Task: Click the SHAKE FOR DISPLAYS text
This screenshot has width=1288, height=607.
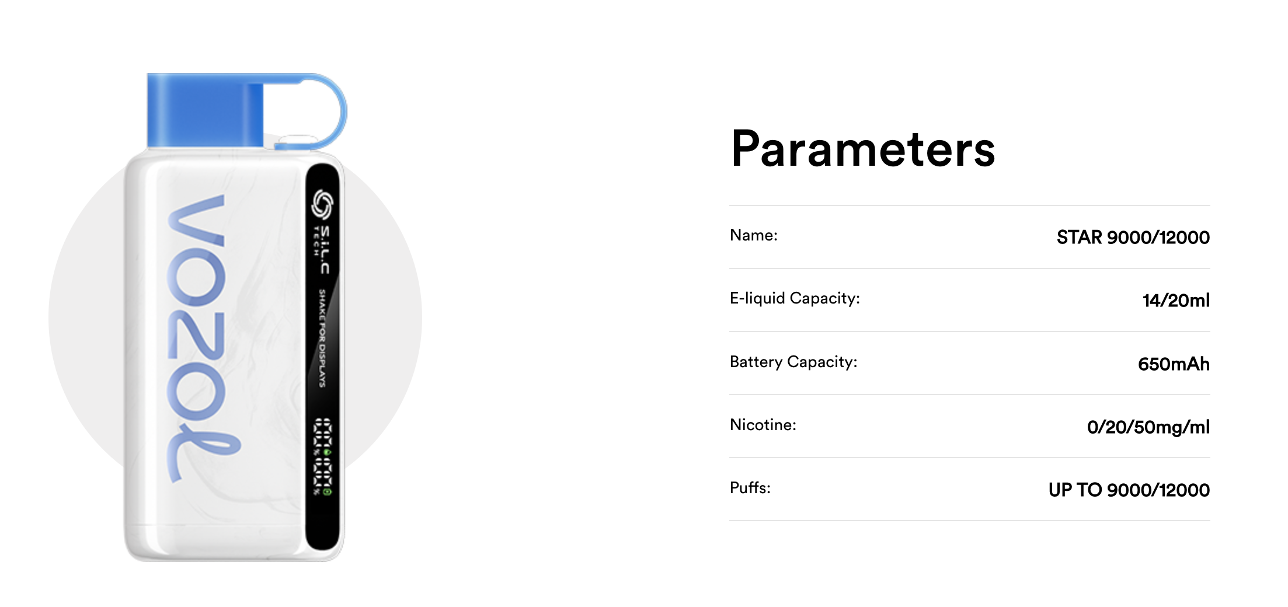Action: [x=322, y=337]
